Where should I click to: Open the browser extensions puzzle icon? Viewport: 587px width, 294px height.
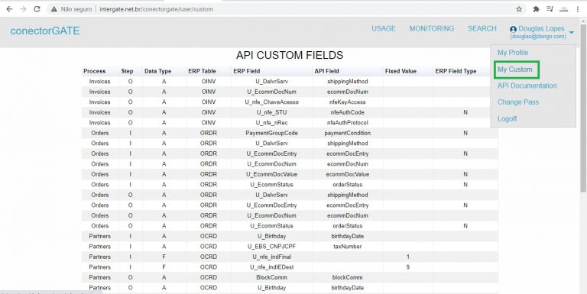coord(536,9)
